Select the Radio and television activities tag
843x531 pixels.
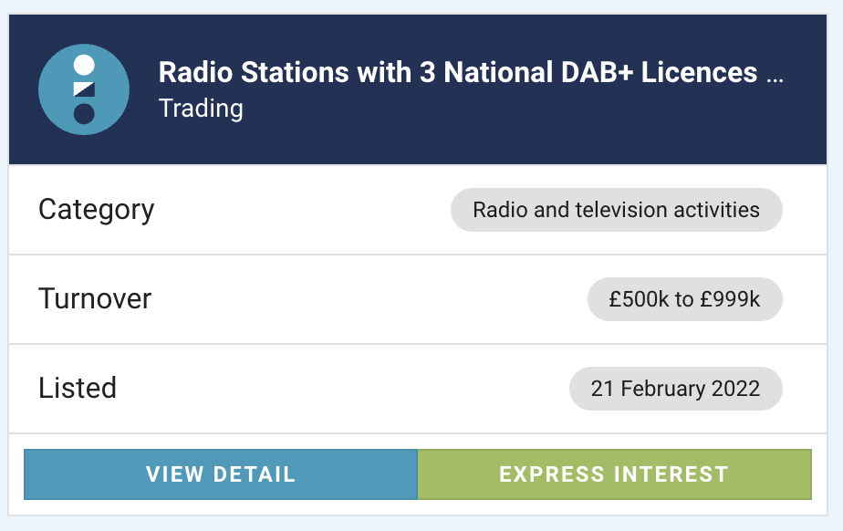[616, 210]
